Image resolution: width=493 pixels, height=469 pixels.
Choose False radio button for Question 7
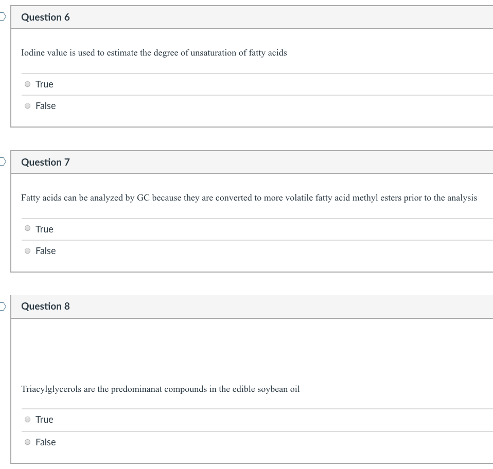[27, 251]
